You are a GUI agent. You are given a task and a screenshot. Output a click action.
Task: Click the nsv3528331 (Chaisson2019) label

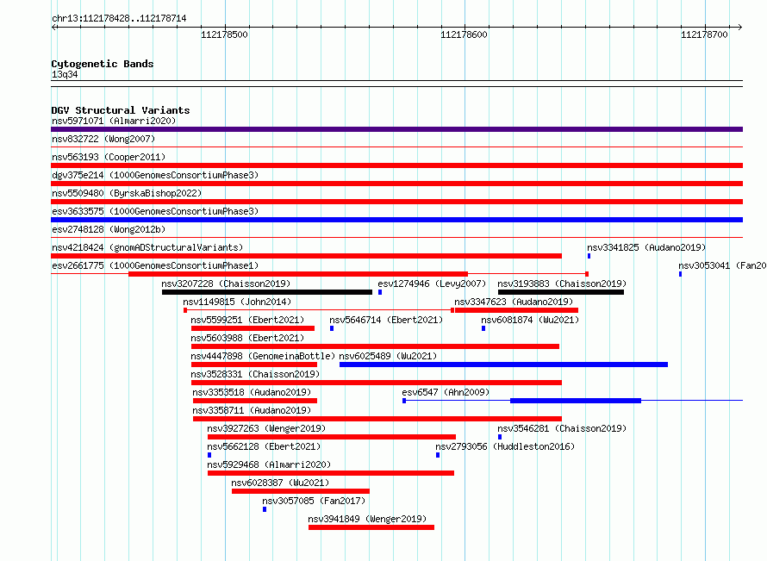255,374
